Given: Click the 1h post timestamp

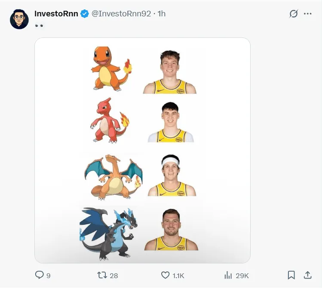Looking at the screenshot, I should (x=161, y=14).
